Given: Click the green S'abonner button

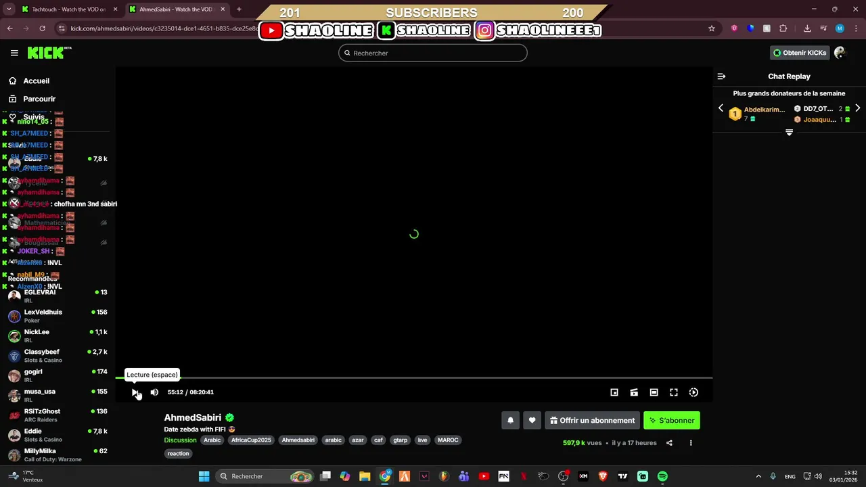Looking at the screenshot, I should click(672, 420).
